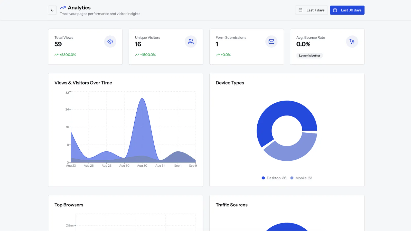Click the +0.0% trend arrow icon

(218, 55)
